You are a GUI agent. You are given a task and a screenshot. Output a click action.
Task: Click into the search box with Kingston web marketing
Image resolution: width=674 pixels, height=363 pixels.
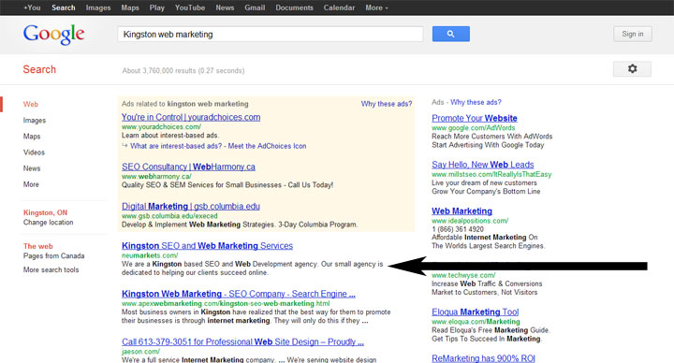(271, 35)
